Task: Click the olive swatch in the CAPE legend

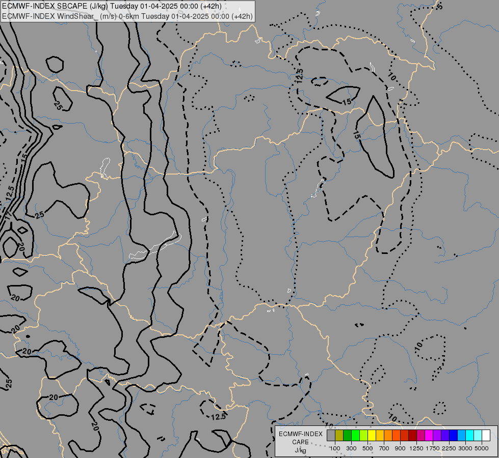Action: click(339, 436)
